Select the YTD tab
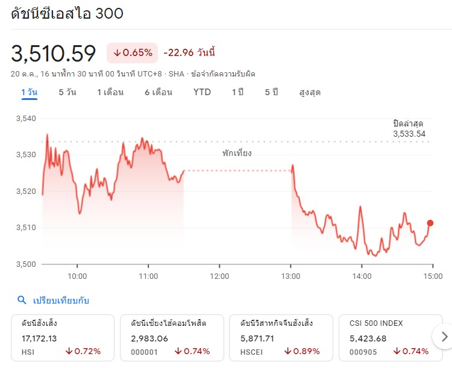This screenshot has width=452, height=368. point(202,92)
